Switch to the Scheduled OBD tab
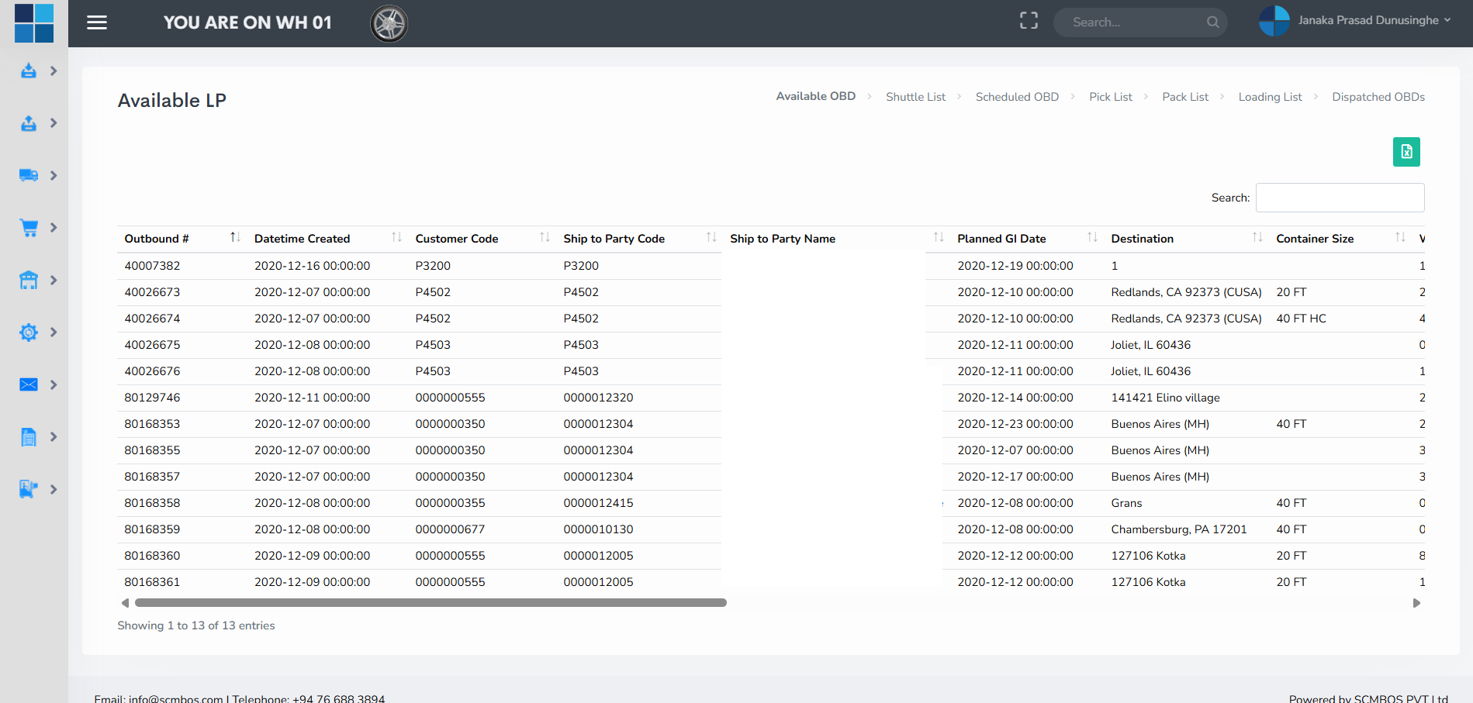1473x703 pixels. 1017,97
